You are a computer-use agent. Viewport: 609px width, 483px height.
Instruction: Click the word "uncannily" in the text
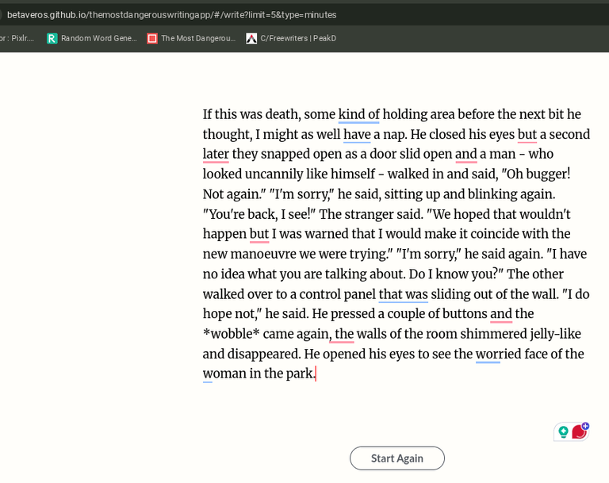274,174
